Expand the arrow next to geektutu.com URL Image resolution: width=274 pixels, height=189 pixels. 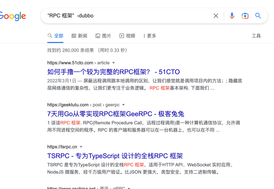click(123, 105)
